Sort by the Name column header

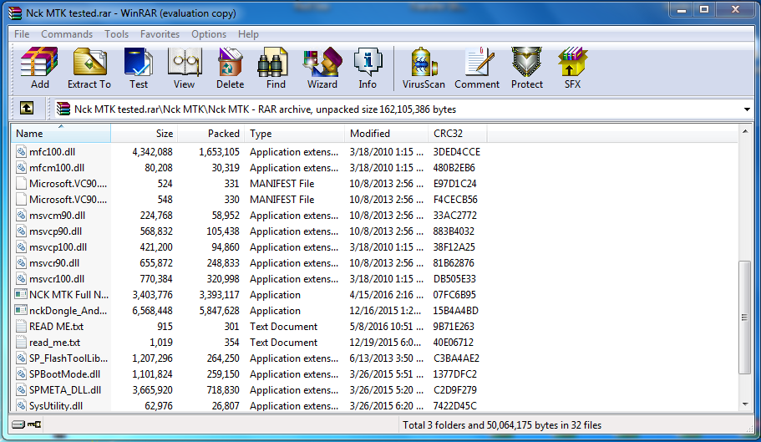(x=61, y=134)
